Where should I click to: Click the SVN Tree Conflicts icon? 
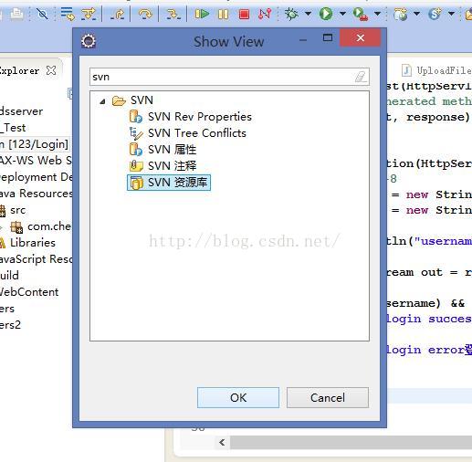[136, 133]
